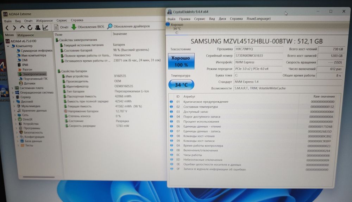352x202 pixels.
Task: Click the AIDA64 up-level arrow
Action: point(22,27)
